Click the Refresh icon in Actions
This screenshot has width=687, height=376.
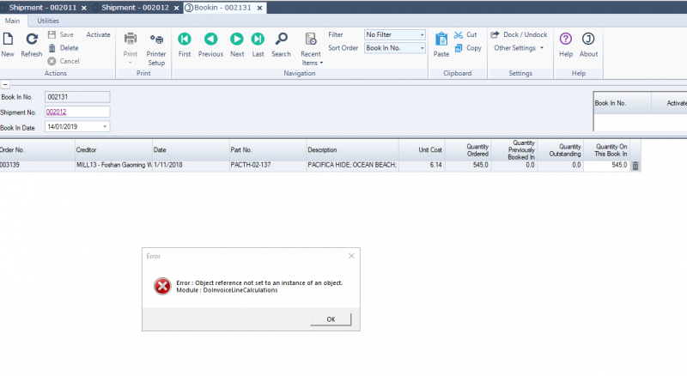tap(31, 39)
